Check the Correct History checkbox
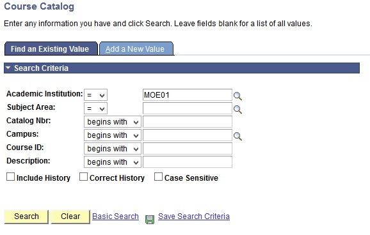Viewport: 370px width, 235px height. click(x=83, y=177)
